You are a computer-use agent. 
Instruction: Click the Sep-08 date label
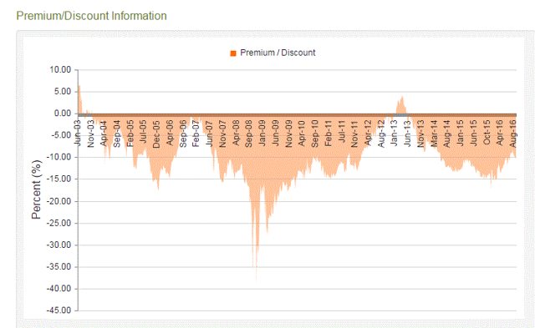pos(249,134)
